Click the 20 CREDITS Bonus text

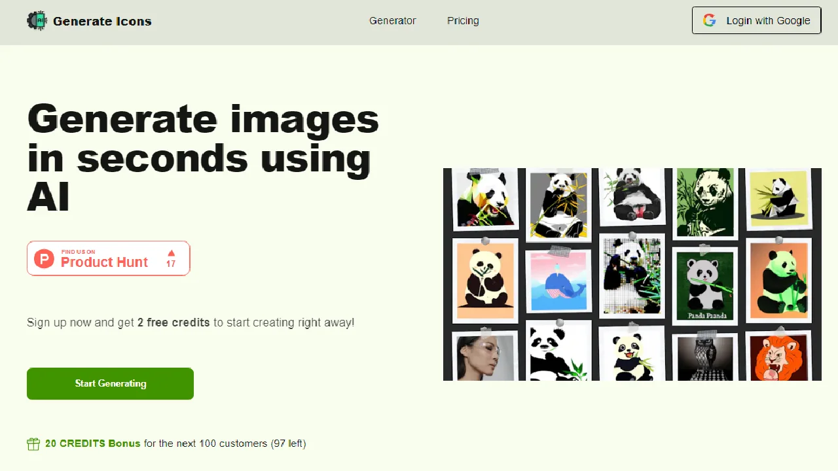[93, 444]
